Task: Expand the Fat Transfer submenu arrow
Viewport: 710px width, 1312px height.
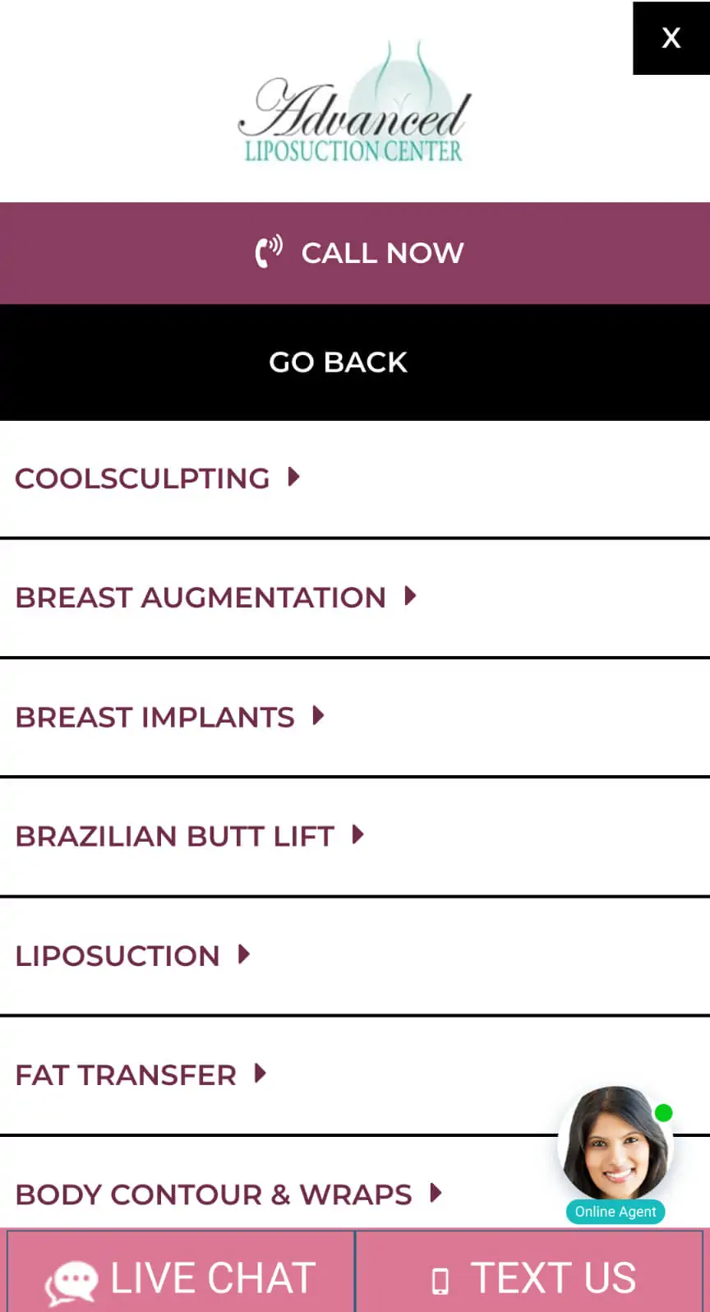Action: [260, 1073]
